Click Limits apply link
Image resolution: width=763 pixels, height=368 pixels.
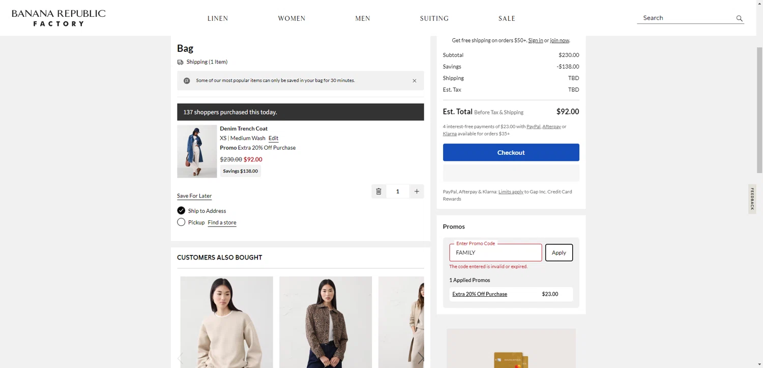tap(511, 192)
